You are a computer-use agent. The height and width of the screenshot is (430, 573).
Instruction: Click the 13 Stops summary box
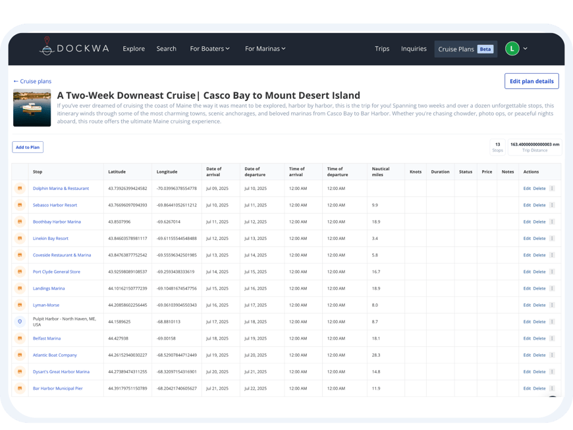click(x=498, y=147)
